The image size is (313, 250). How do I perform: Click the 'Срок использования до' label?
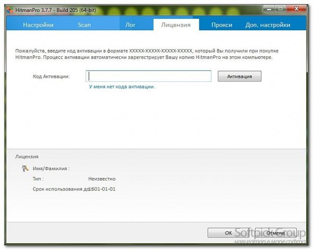61,189
